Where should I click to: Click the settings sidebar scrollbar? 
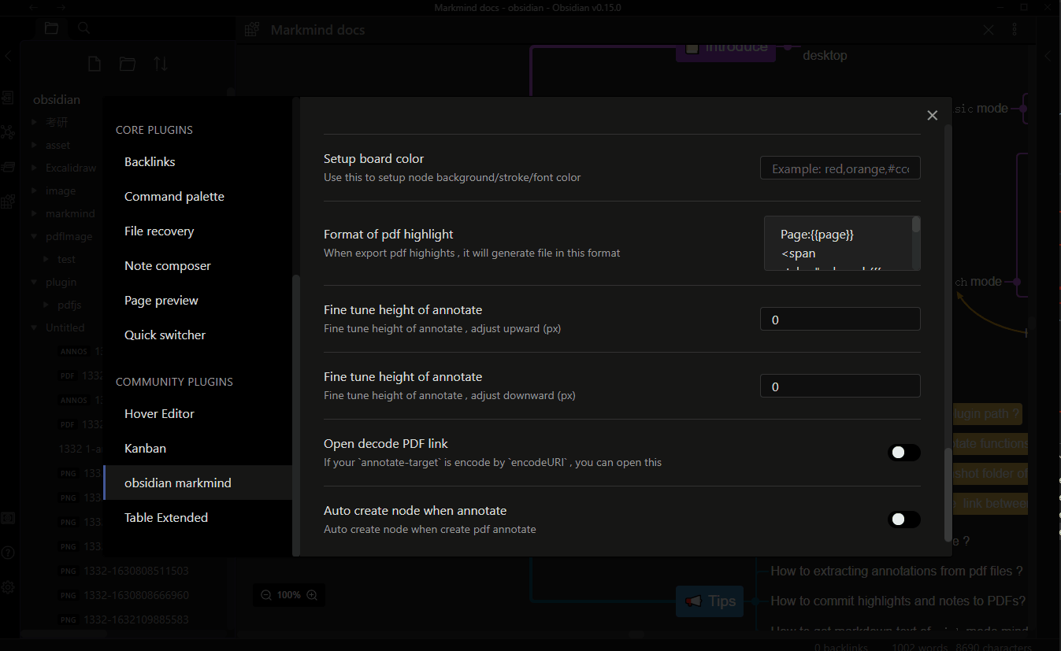[x=296, y=415]
